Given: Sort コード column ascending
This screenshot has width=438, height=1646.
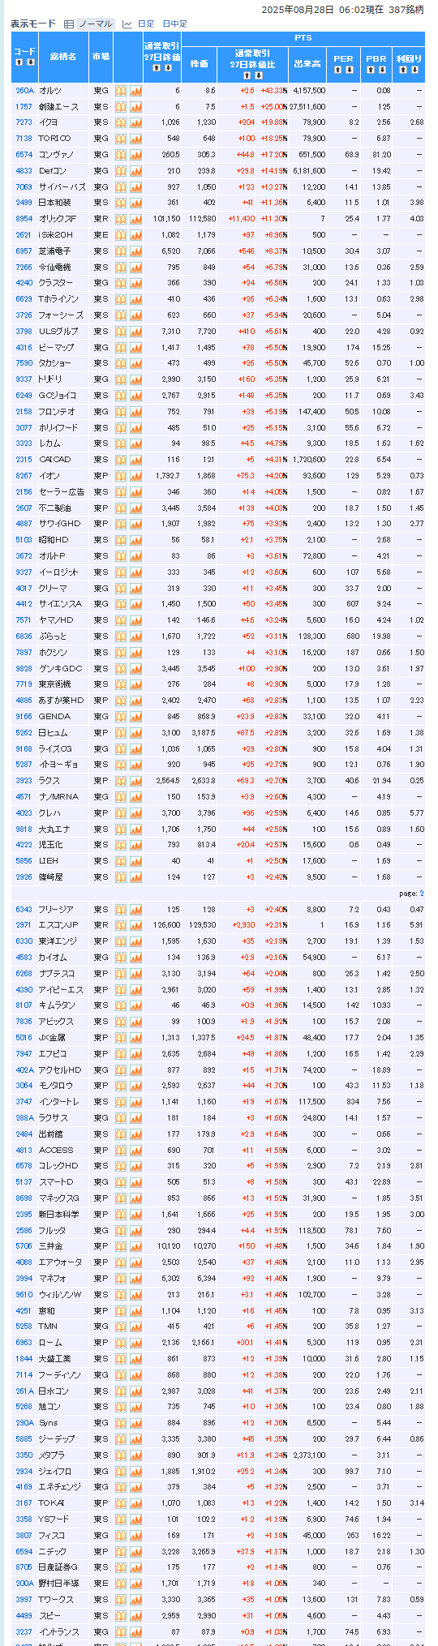Looking at the screenshot, I should coord(19,62).
